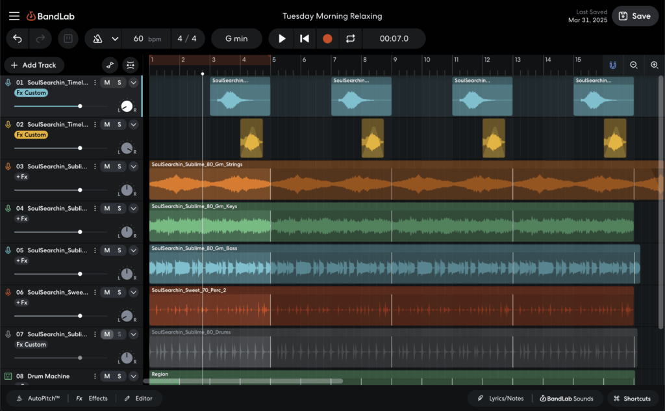The image size is (665, 411).
Task: Expand track 06 chevron
Action: coord(134,293)
